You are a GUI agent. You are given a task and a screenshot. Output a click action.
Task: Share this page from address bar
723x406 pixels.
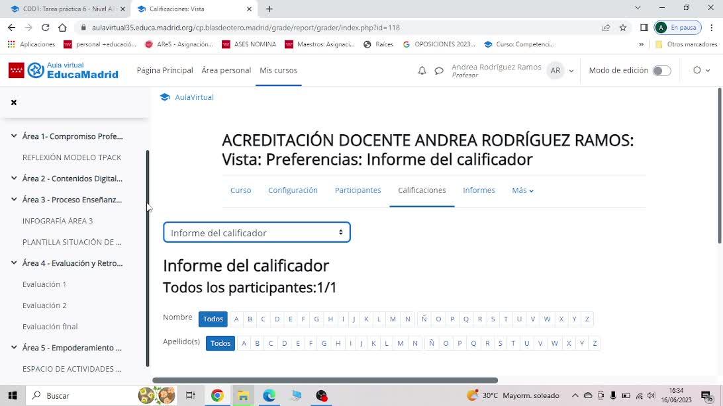click(606, 28)
